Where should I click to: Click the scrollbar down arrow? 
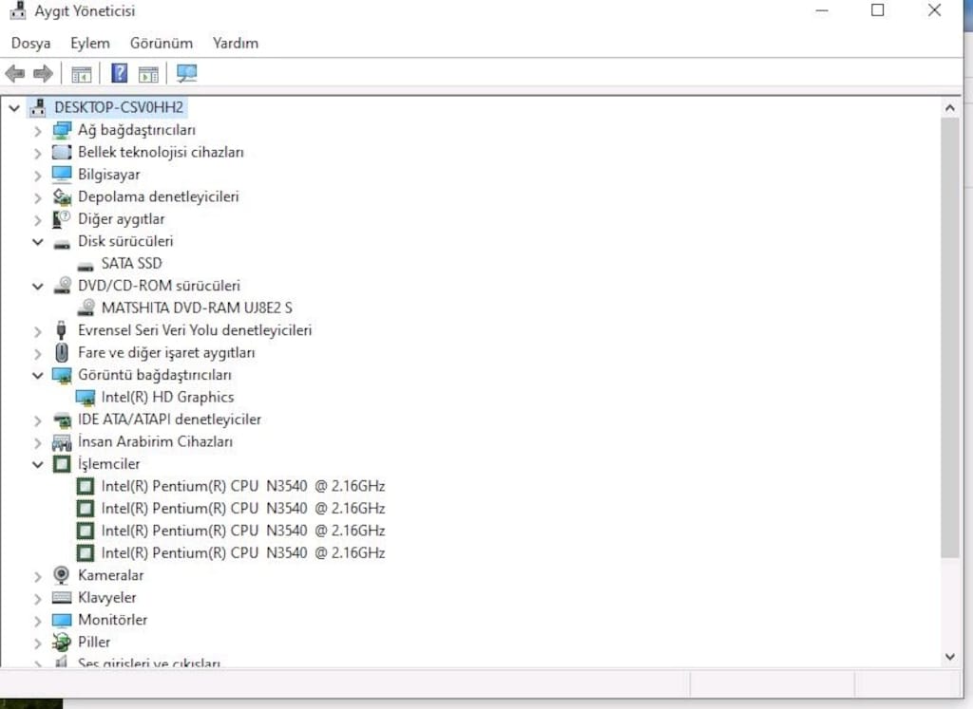(949, 656)
